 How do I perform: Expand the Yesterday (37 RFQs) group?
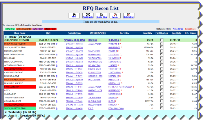6,112
